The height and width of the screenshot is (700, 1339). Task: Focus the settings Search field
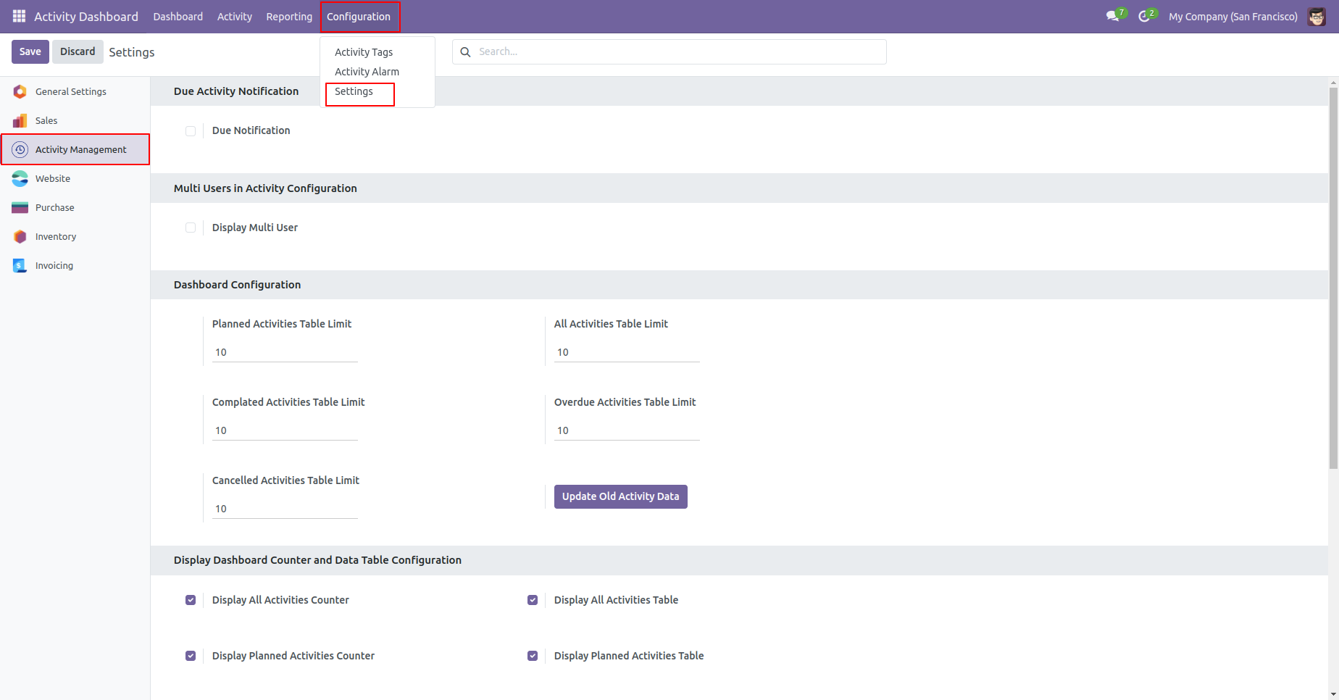pos(669,51)
